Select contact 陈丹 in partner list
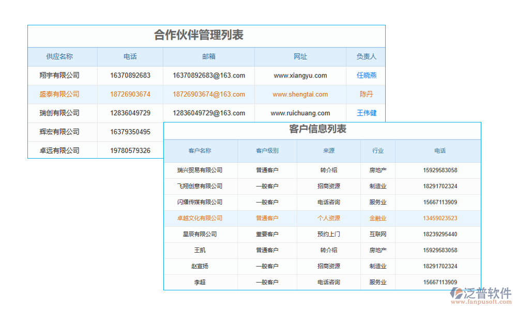This screenshot has height=310, width=517. coord(367,94)
